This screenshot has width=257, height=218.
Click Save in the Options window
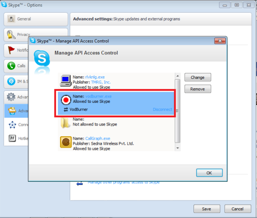207,209
